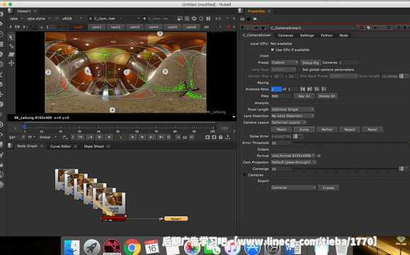The image size is (410, 255).
Task: Click the Key All button
Action: pyautogui.click(x=304, y=96)
